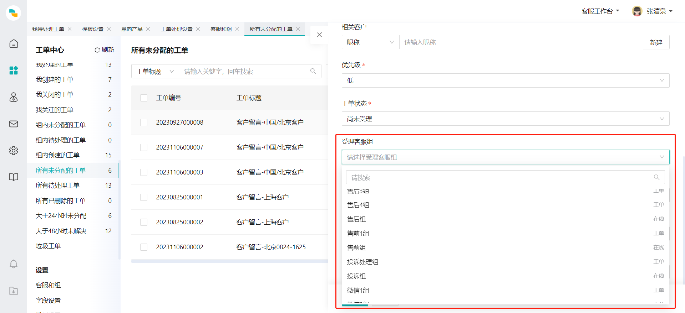Close the 模板设置 tab
The height and width of the screenshot is (313, 685).
(109, 29)
